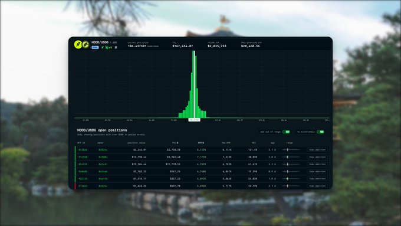The width and height of the screenshot is (401, 226).
Task: Copy the position valued at $19,104.44
Action: [317, 164]
